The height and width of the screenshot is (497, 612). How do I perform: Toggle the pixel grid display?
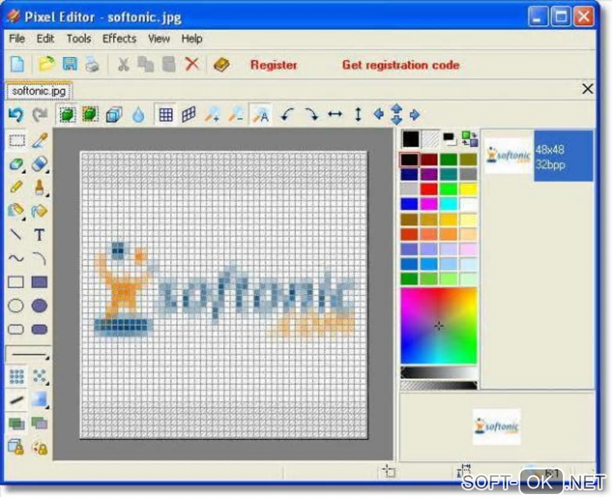pyautogui.click(x=166, y=115)
